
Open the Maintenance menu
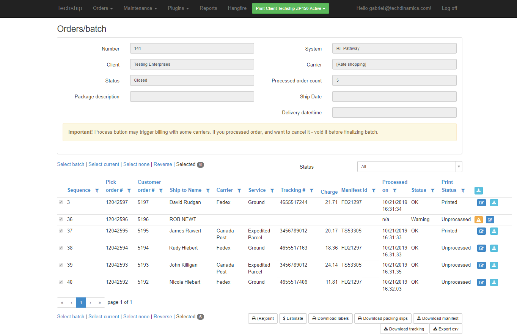click(x=140, y=8)
